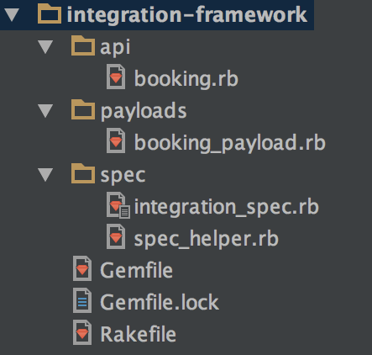Click the spec file icon of integration_spec.rb
The image size is (372, 355).
click(x=118, y=205)
